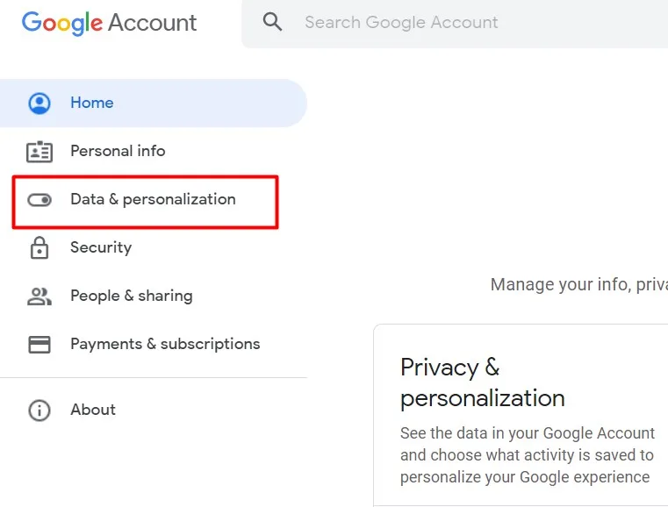Click the People & sharing icon
This screenshot has height=507, width=668.
[x=40, y=296]
